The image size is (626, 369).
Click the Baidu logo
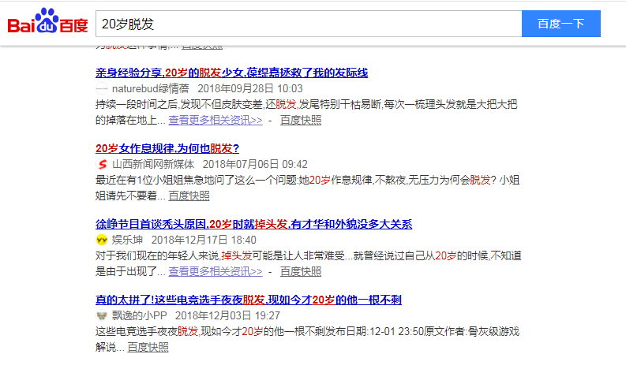click(x=47, y=24)
